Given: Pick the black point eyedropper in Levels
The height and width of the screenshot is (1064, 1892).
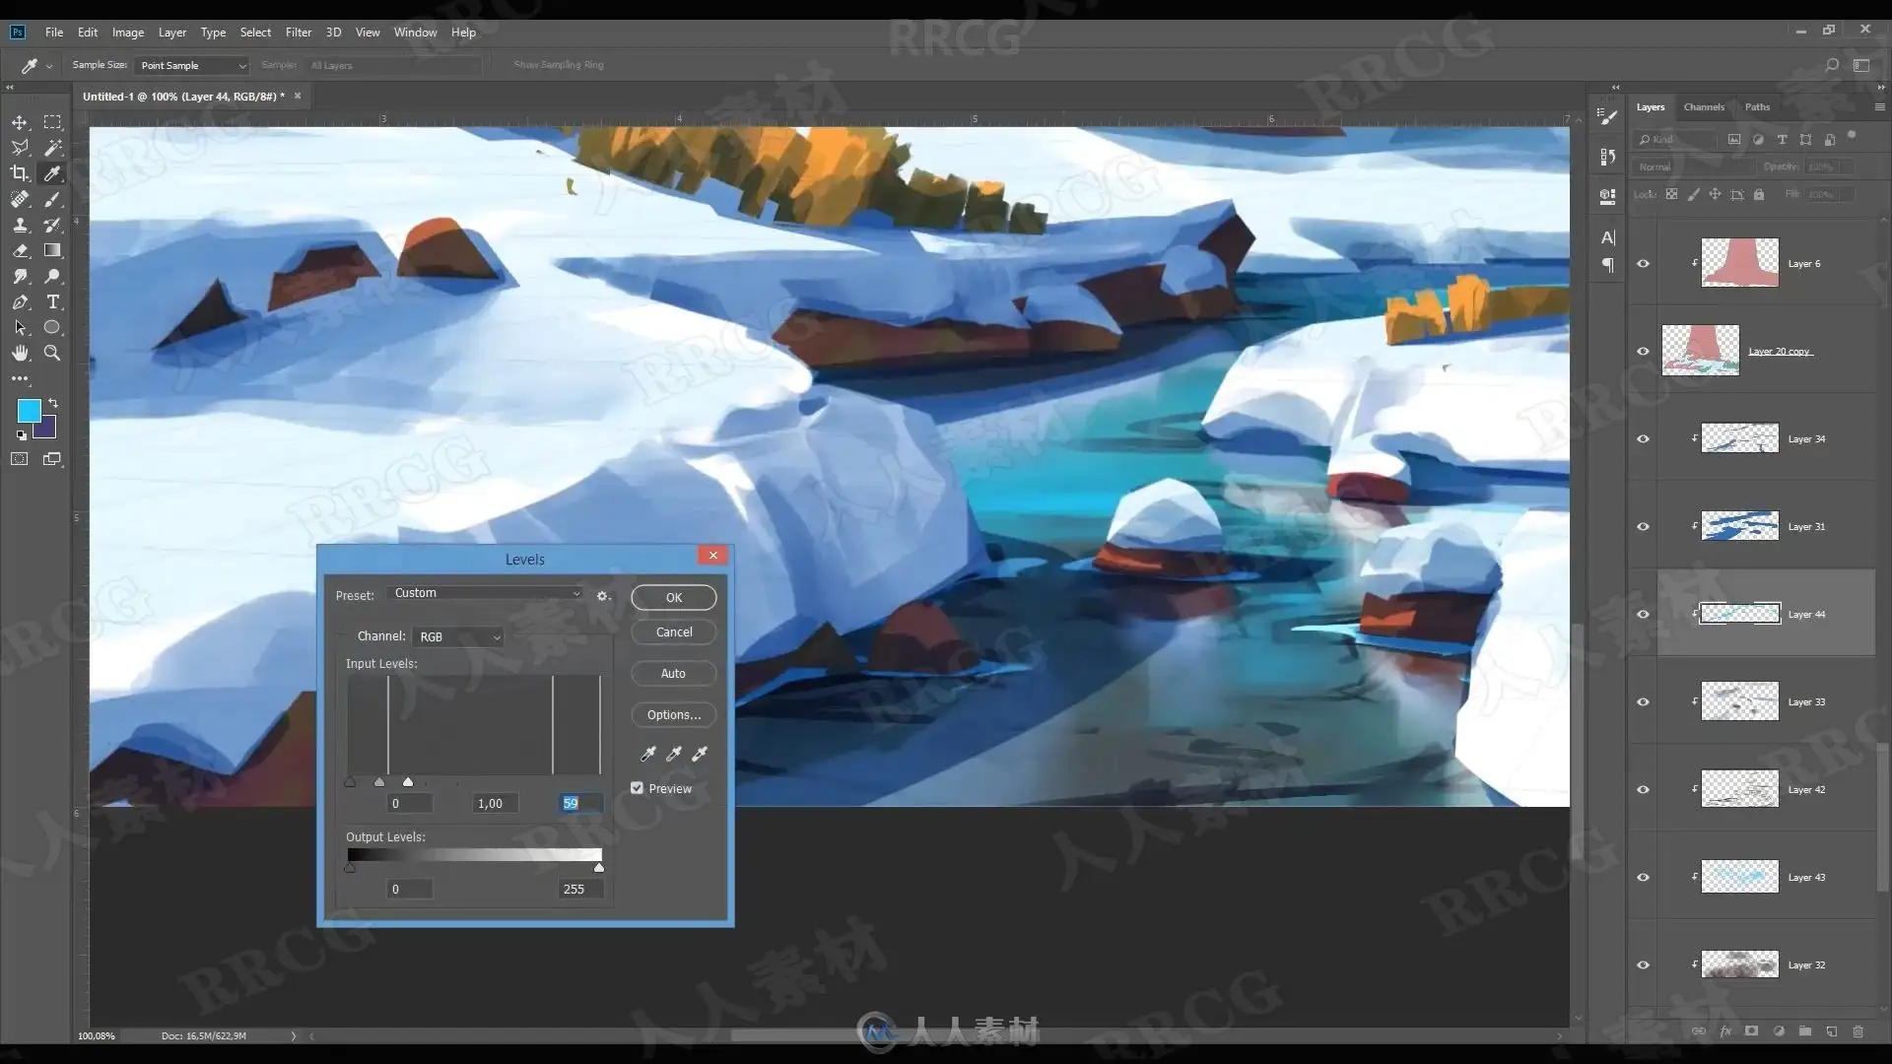Looking at the screenshot, I should [x=648, y=754].
